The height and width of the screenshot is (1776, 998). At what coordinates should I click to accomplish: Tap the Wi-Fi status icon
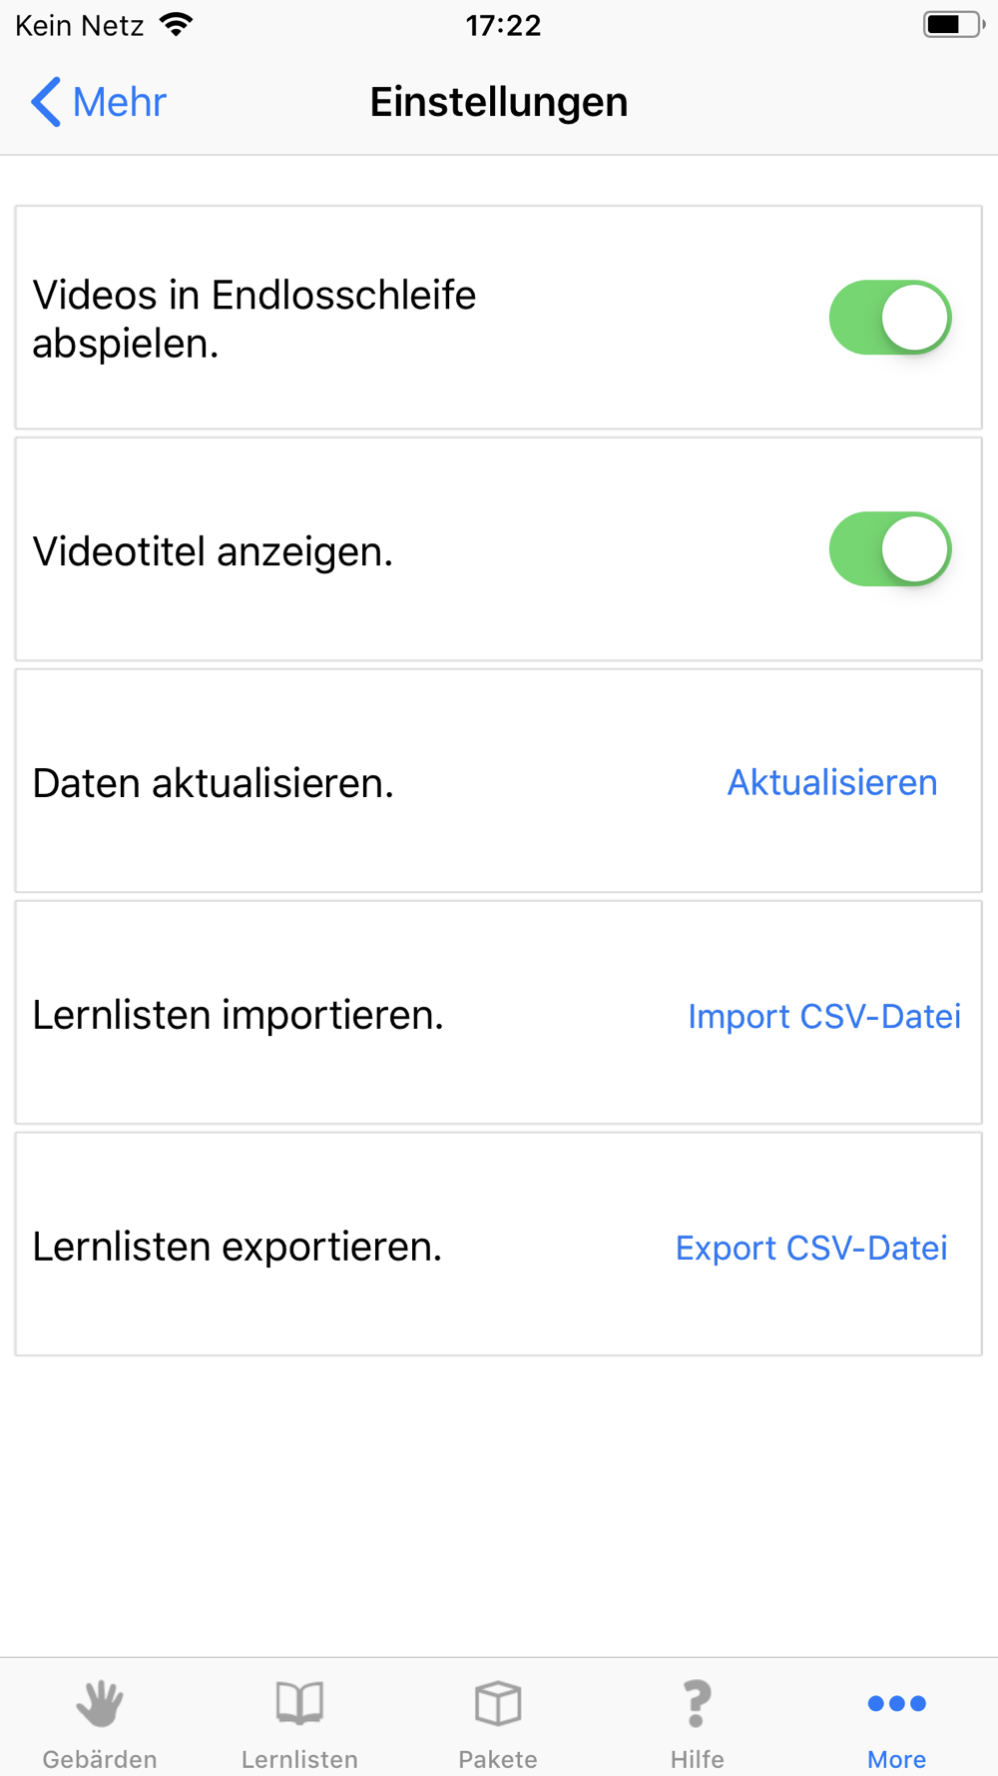tap(177, 25)
